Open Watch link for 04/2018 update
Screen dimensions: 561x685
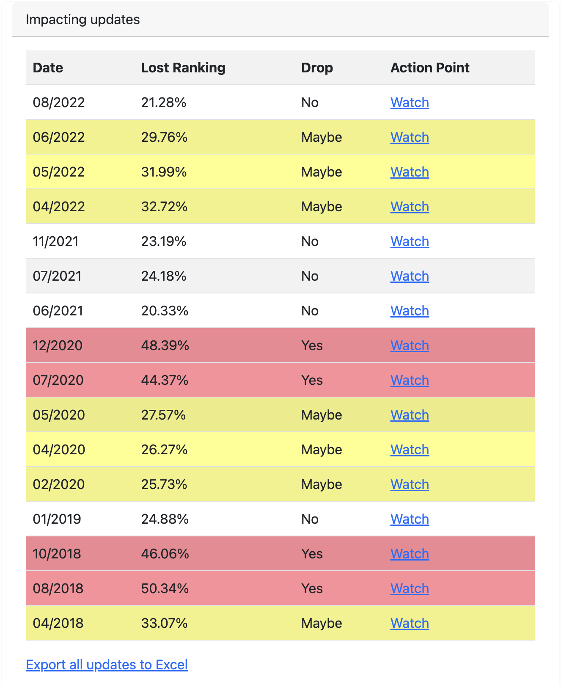[x=410, y=623]
